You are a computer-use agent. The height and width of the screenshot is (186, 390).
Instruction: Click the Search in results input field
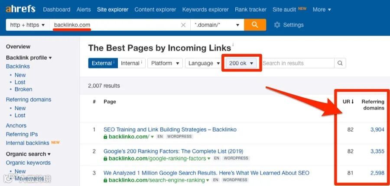(298, 63)
